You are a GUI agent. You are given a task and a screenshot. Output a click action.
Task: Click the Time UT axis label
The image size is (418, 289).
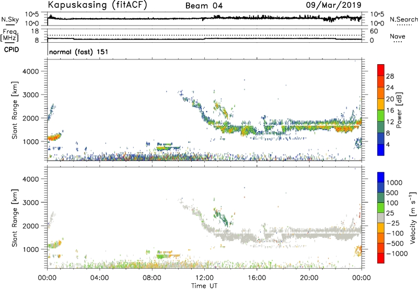204,286
